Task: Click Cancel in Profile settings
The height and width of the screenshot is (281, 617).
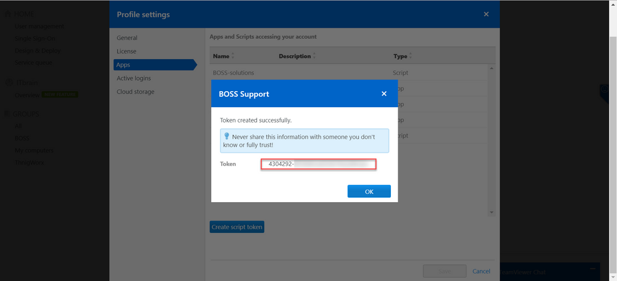Action: (481, 271)
